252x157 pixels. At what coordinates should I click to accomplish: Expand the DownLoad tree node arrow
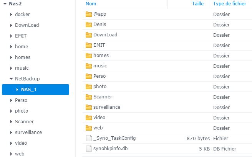[11, 25]
